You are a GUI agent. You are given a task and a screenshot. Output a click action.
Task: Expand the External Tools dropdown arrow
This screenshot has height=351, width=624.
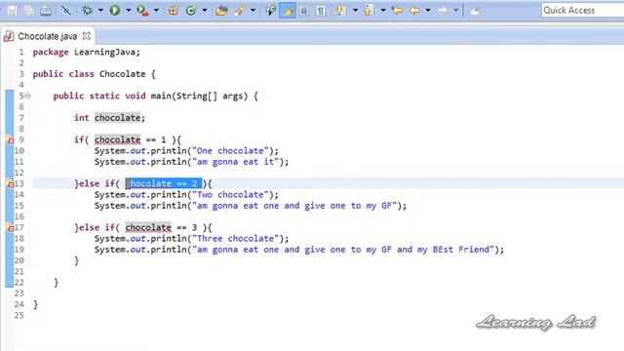(156, 11)
